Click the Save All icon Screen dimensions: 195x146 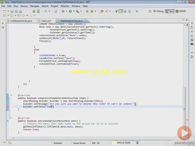pyautogui.click(x=16, y=11)
